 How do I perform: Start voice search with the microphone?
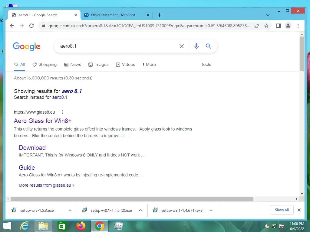(196, 46)
